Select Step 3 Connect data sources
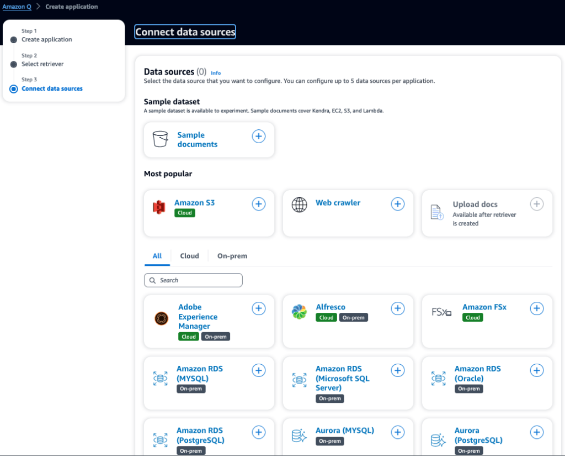The height and width of the screenshot is (456, 565). (x=52, y=88)
